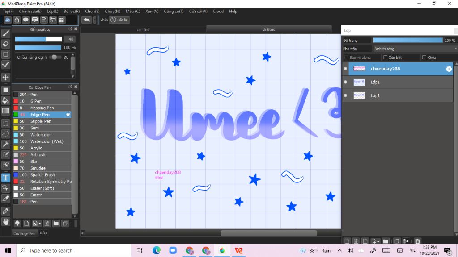Enable the Khóa lock checkbox
The height and width of the screenshot is (257, 458).
[x=424, y=58]
